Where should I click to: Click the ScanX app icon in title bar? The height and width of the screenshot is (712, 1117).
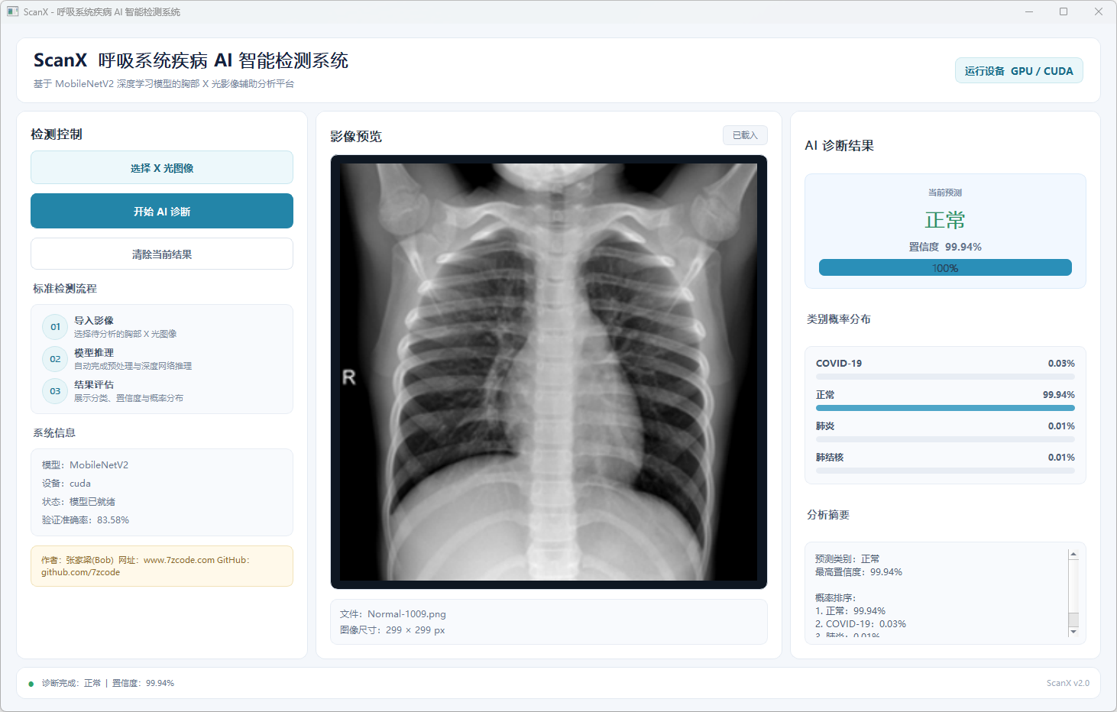pos(12,11)
